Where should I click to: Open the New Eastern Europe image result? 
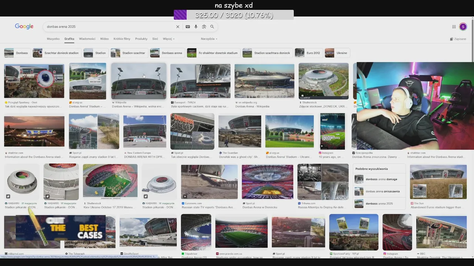145,132
